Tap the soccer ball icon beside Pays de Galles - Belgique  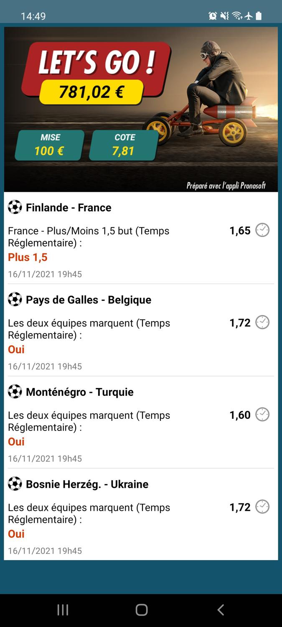coord(15,299)
